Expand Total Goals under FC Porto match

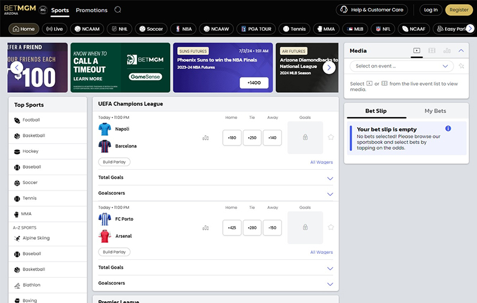(x=216, y=267)
